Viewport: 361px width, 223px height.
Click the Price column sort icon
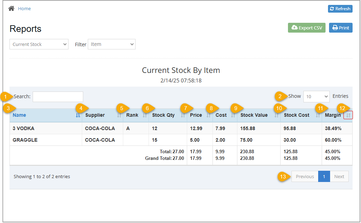(209, 115)
